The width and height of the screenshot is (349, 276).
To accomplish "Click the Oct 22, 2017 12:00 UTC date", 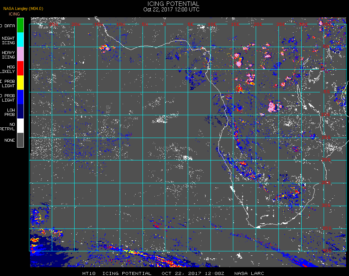I will tap(172, 10).
